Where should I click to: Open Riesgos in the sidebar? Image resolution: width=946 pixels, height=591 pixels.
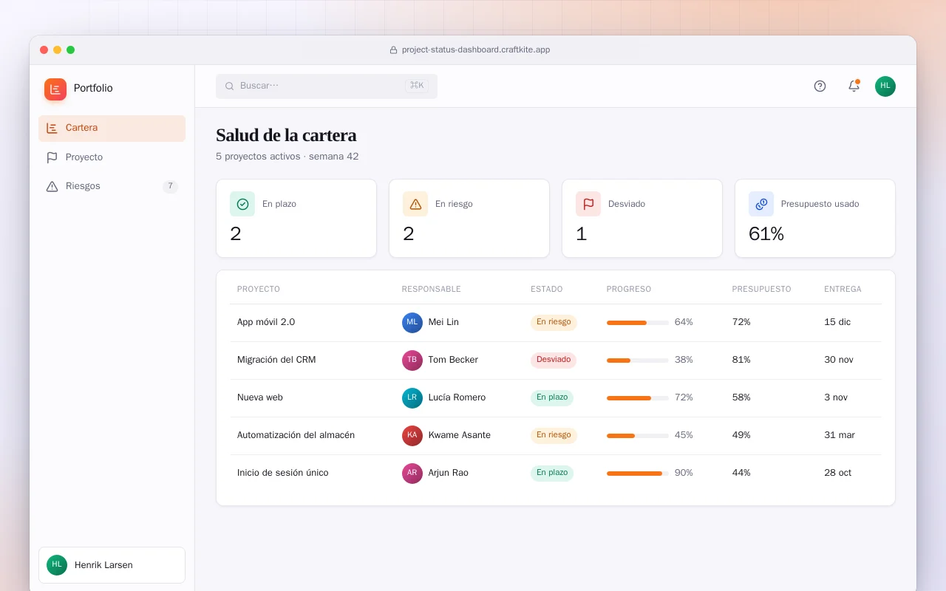[112, 186]
